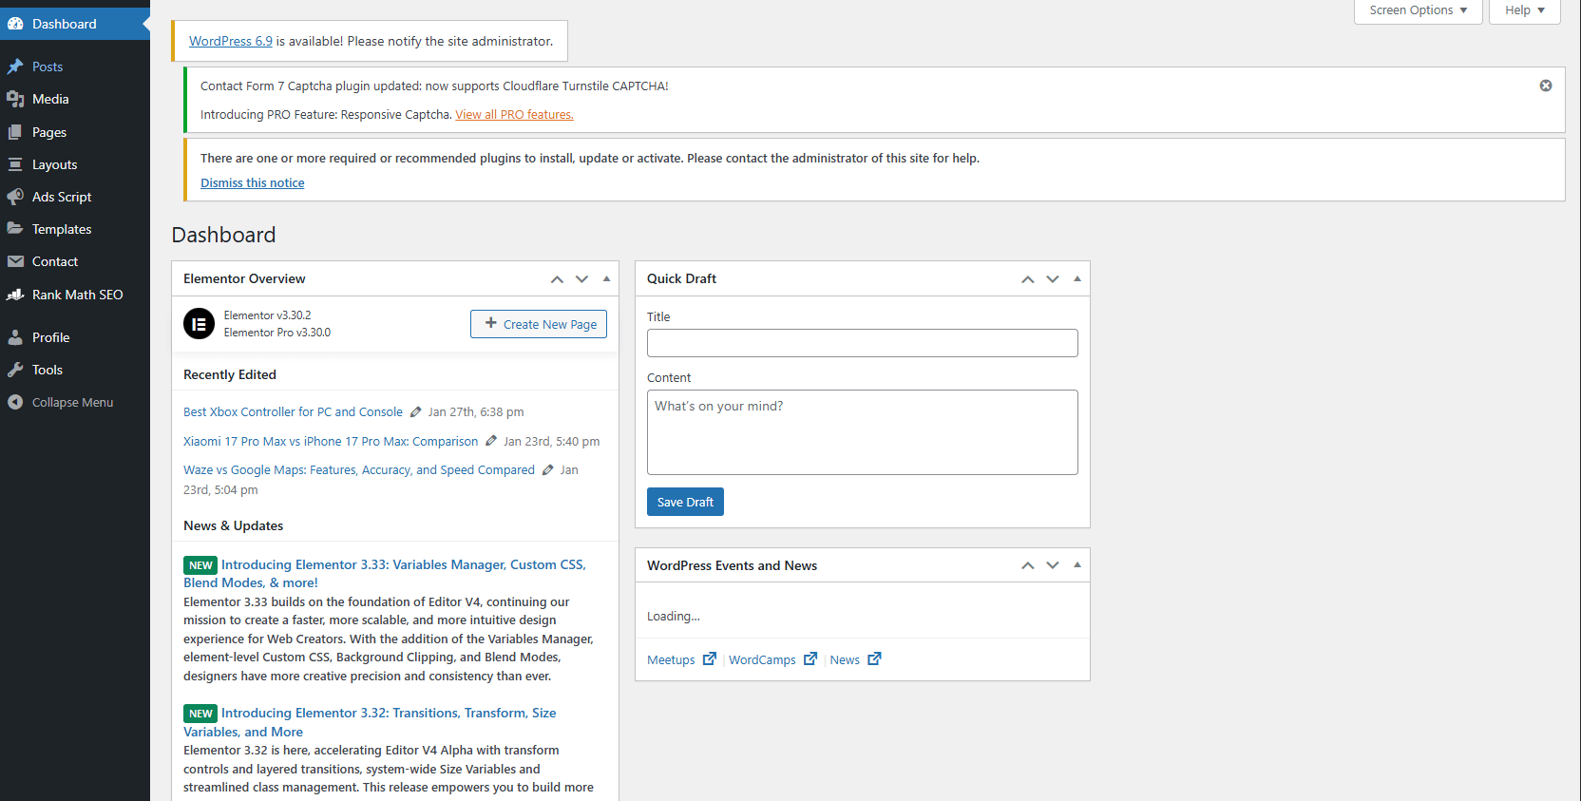This screenshot has width=1581, height=801.
Task: Toggle the Elementor Overview panel
Action: tap(606, 279)
